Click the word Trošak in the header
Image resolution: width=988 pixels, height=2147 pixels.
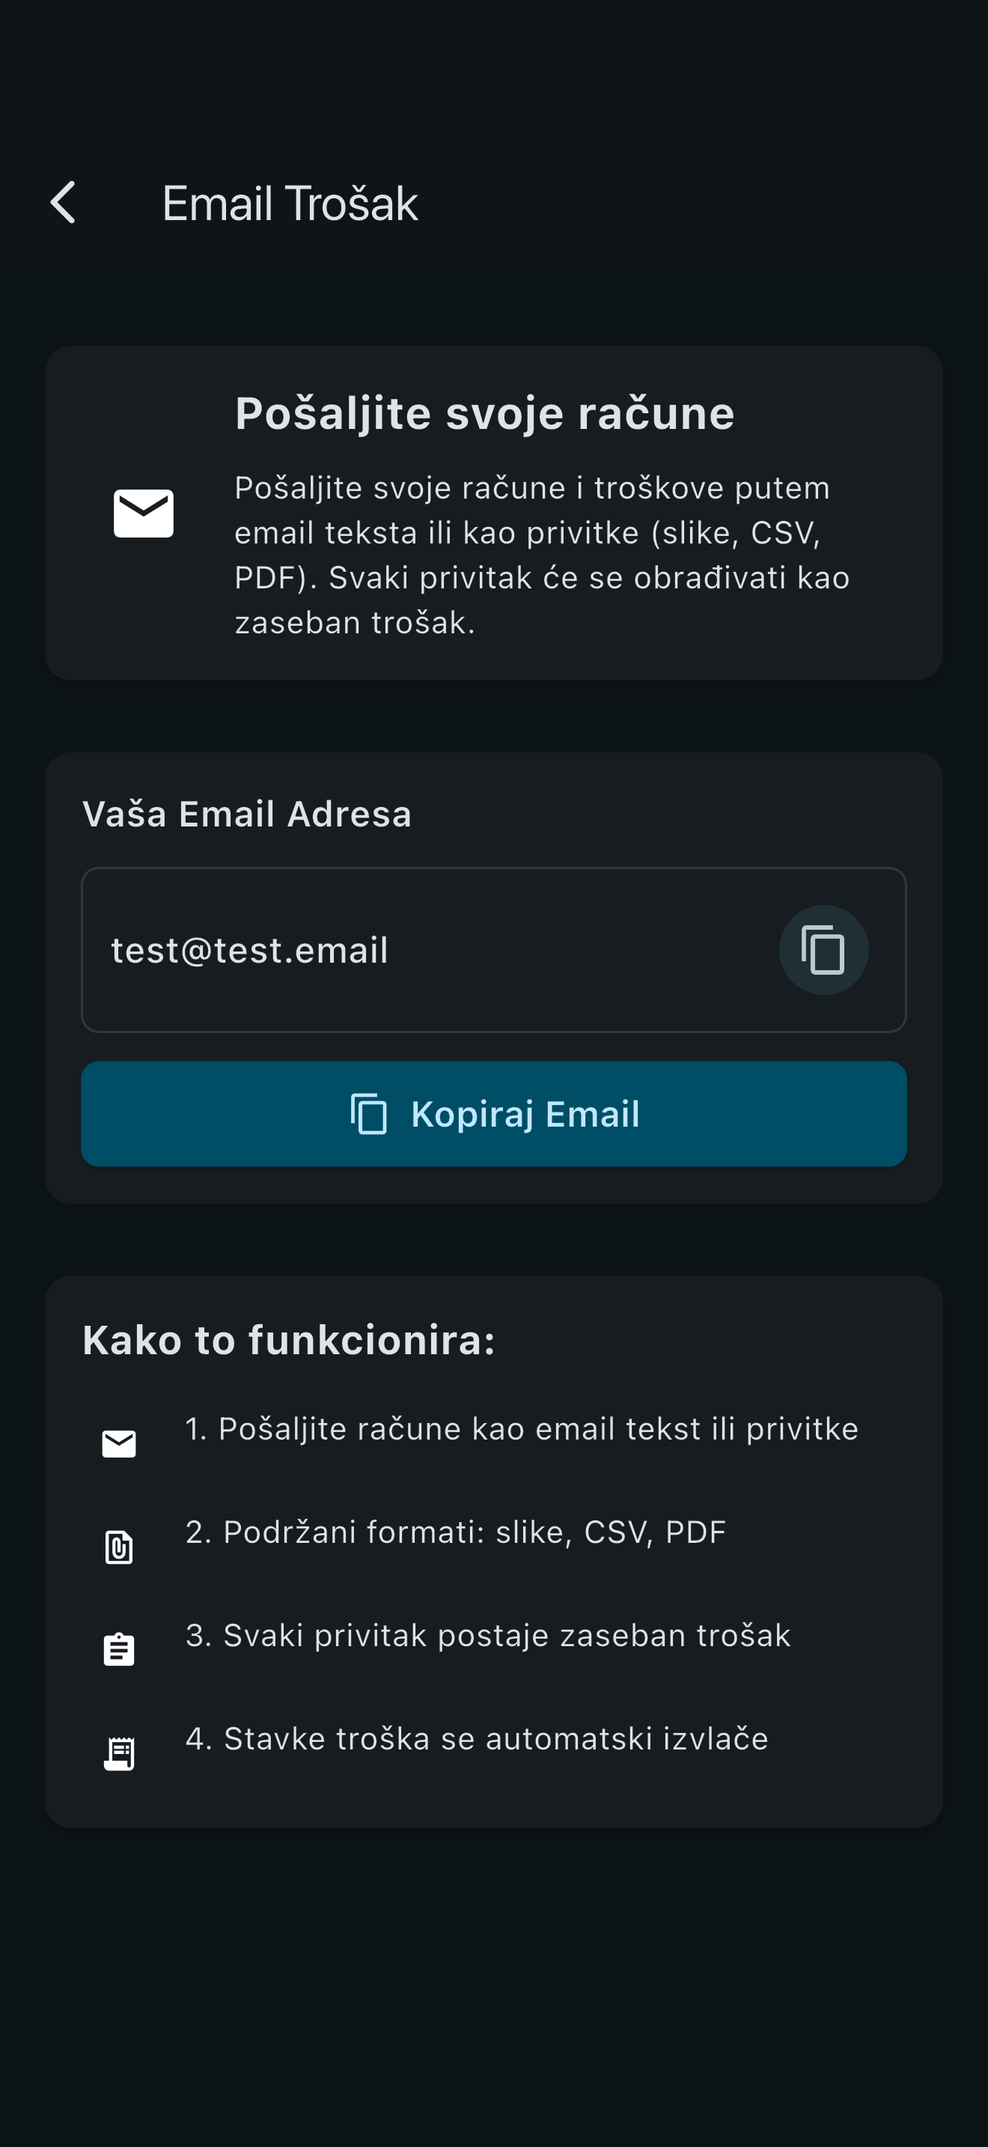pyautogui.click(x=351, y=204)
